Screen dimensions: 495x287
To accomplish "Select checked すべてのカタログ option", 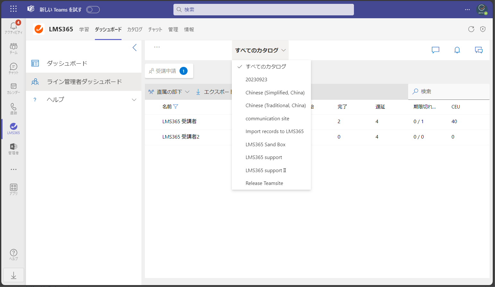I will [x=271, y=67].
